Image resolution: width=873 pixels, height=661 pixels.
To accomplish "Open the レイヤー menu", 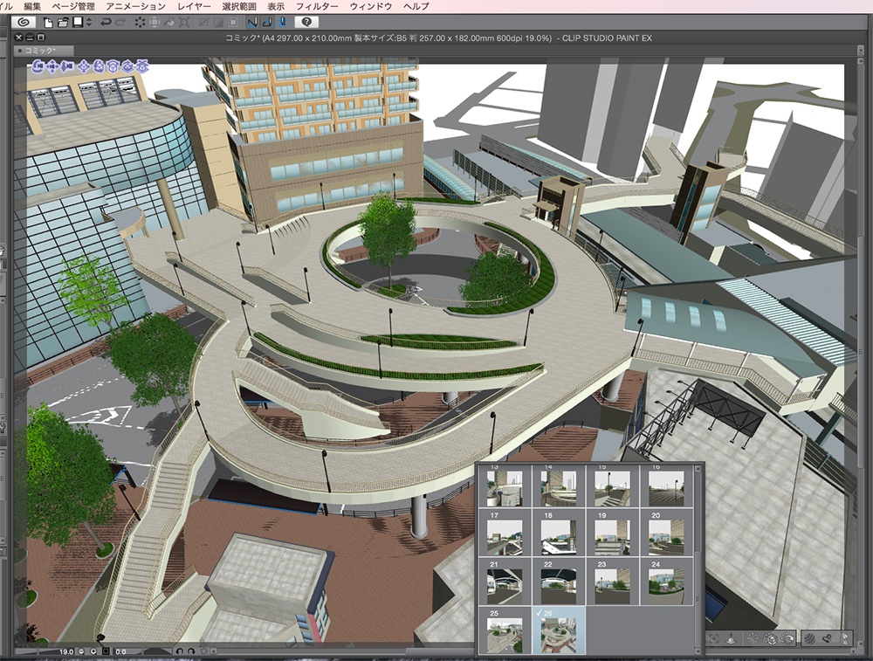I will pyautogui.click(x=194, y=6).
